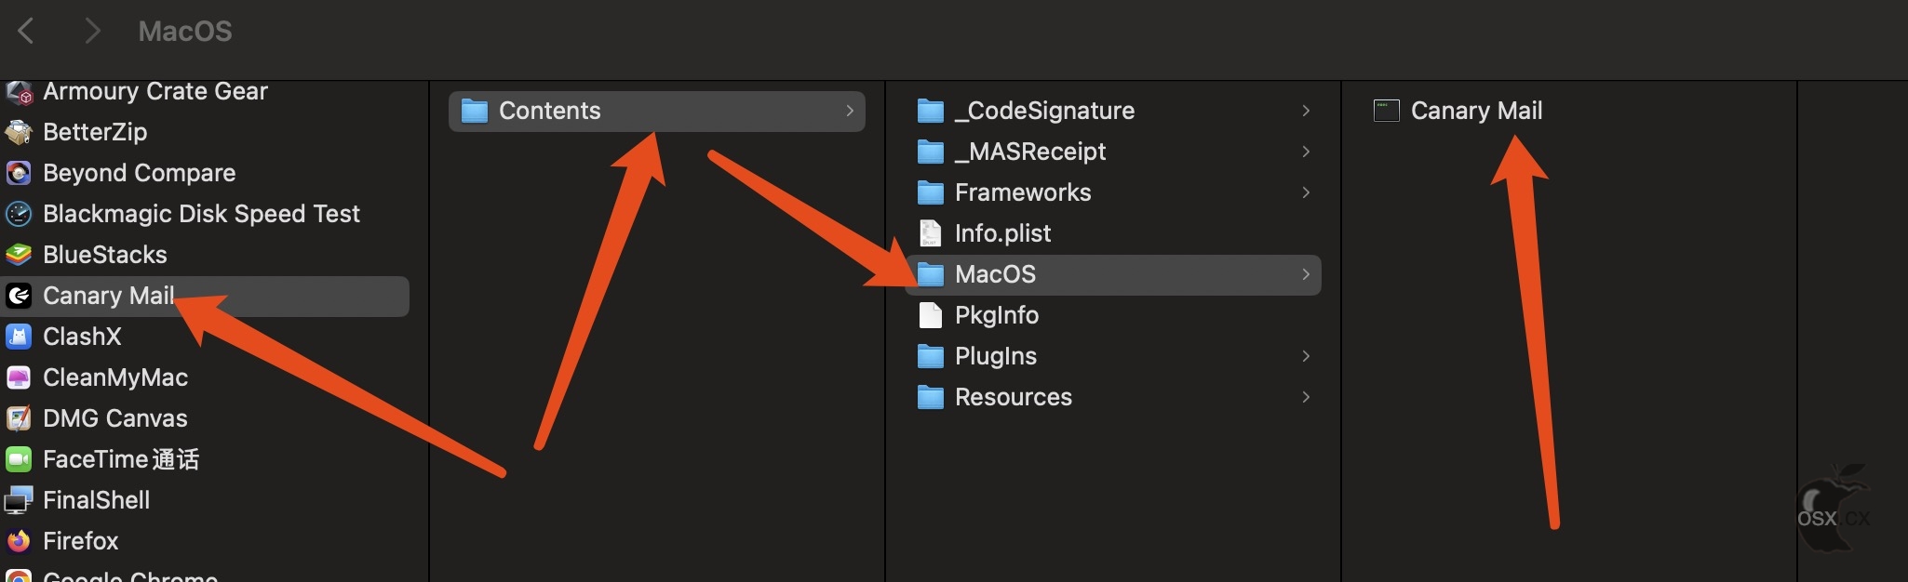1908x582 pixels.
Task: Click the Canary Mail executable icon
Action: pyautogui.click(x=1387, y=111)
